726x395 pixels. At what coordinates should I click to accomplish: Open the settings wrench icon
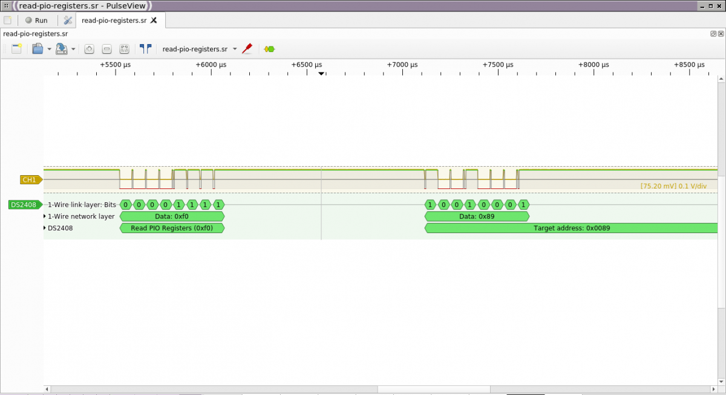[68, 20]
